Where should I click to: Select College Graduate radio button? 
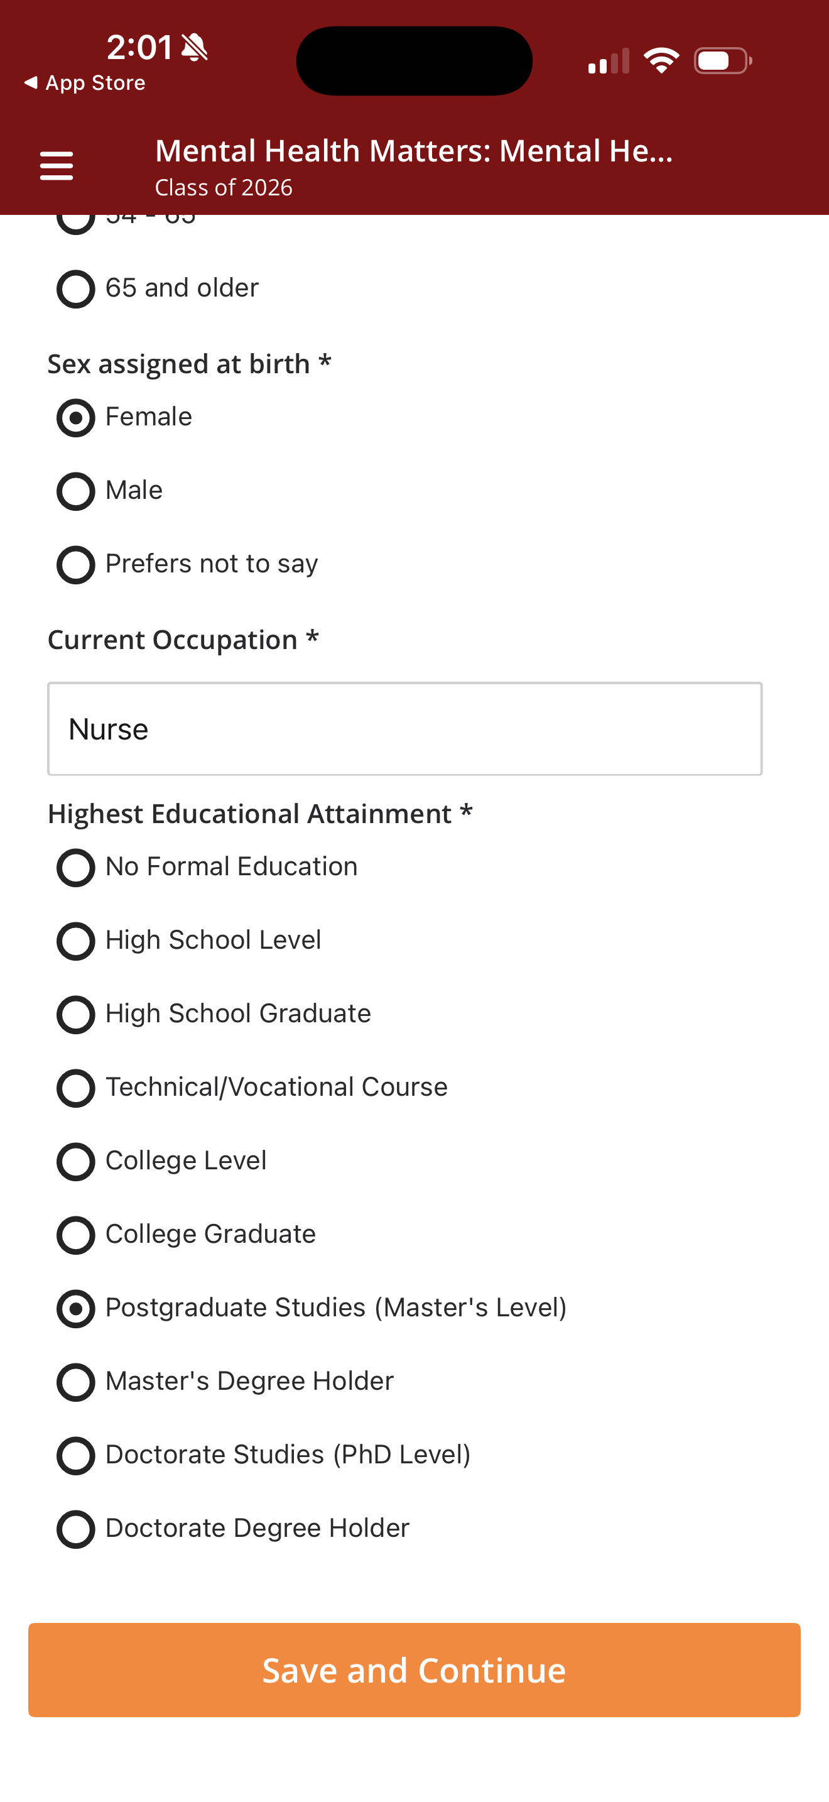pyautogui.click(x=75, y=1235)
